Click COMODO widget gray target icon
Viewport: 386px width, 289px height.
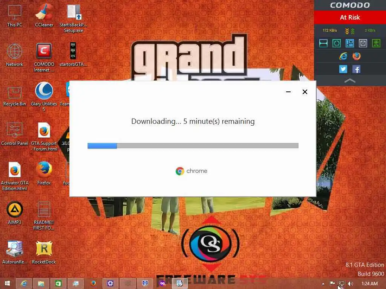click(363, 43)
